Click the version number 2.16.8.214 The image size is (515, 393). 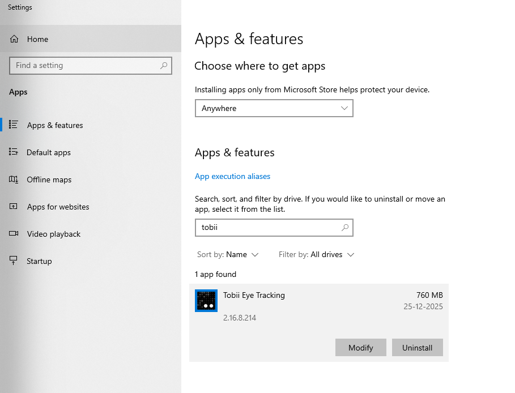(240, 318)
